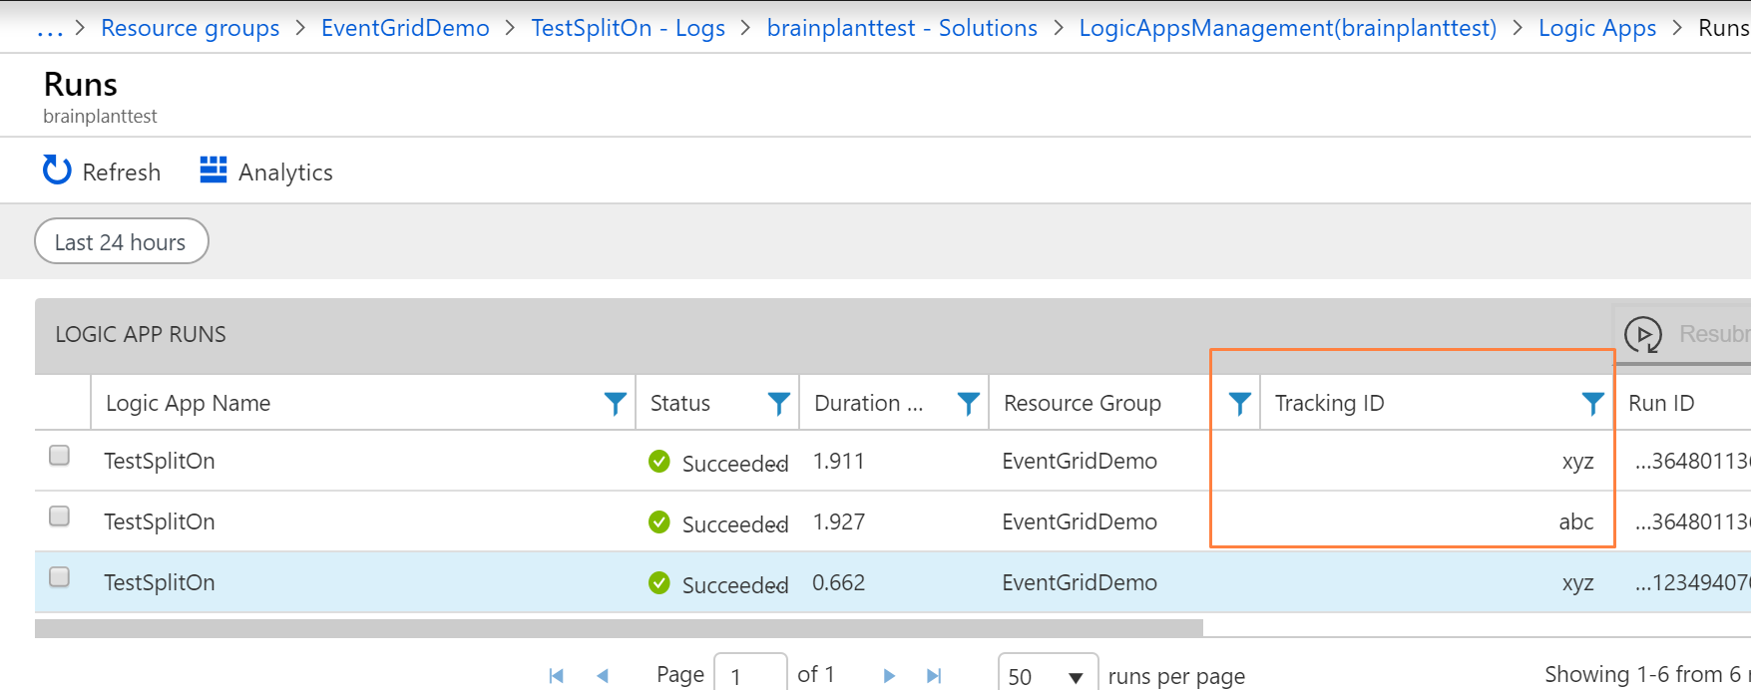Go to previous page arrow
Image resolution: width=1751 pixels, height=690 pixels.
pyautogui.click(x=603, y=676)
